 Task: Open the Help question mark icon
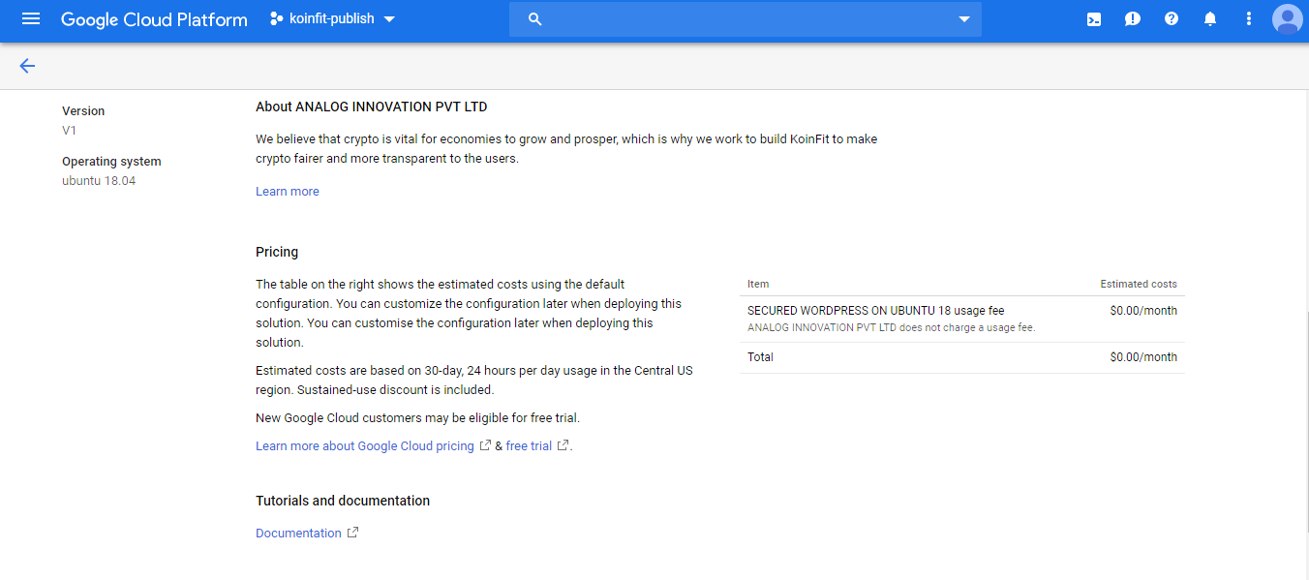[1172, 19]
